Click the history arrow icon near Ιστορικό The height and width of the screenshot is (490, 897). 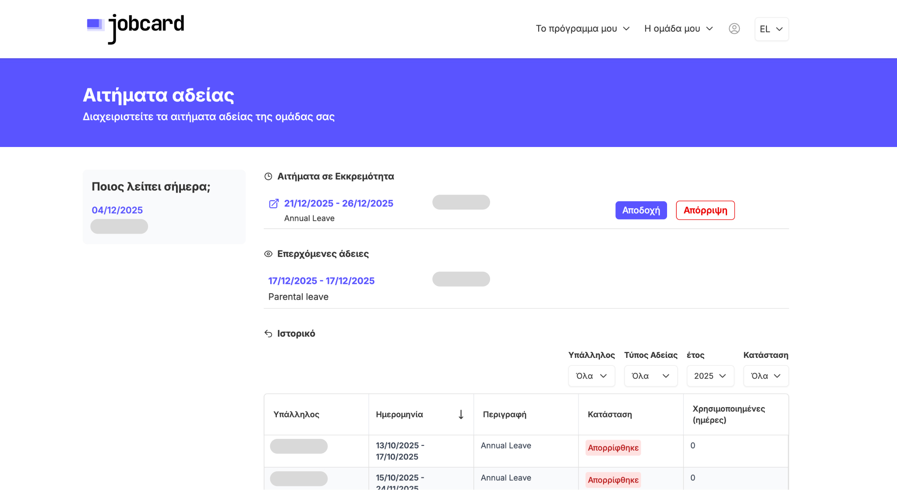click(268, 334)
